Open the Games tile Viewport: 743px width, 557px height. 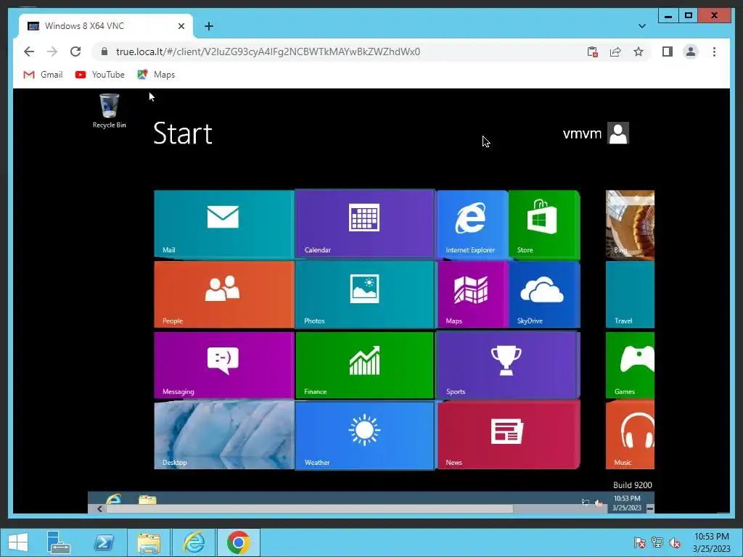coord(630,366)
